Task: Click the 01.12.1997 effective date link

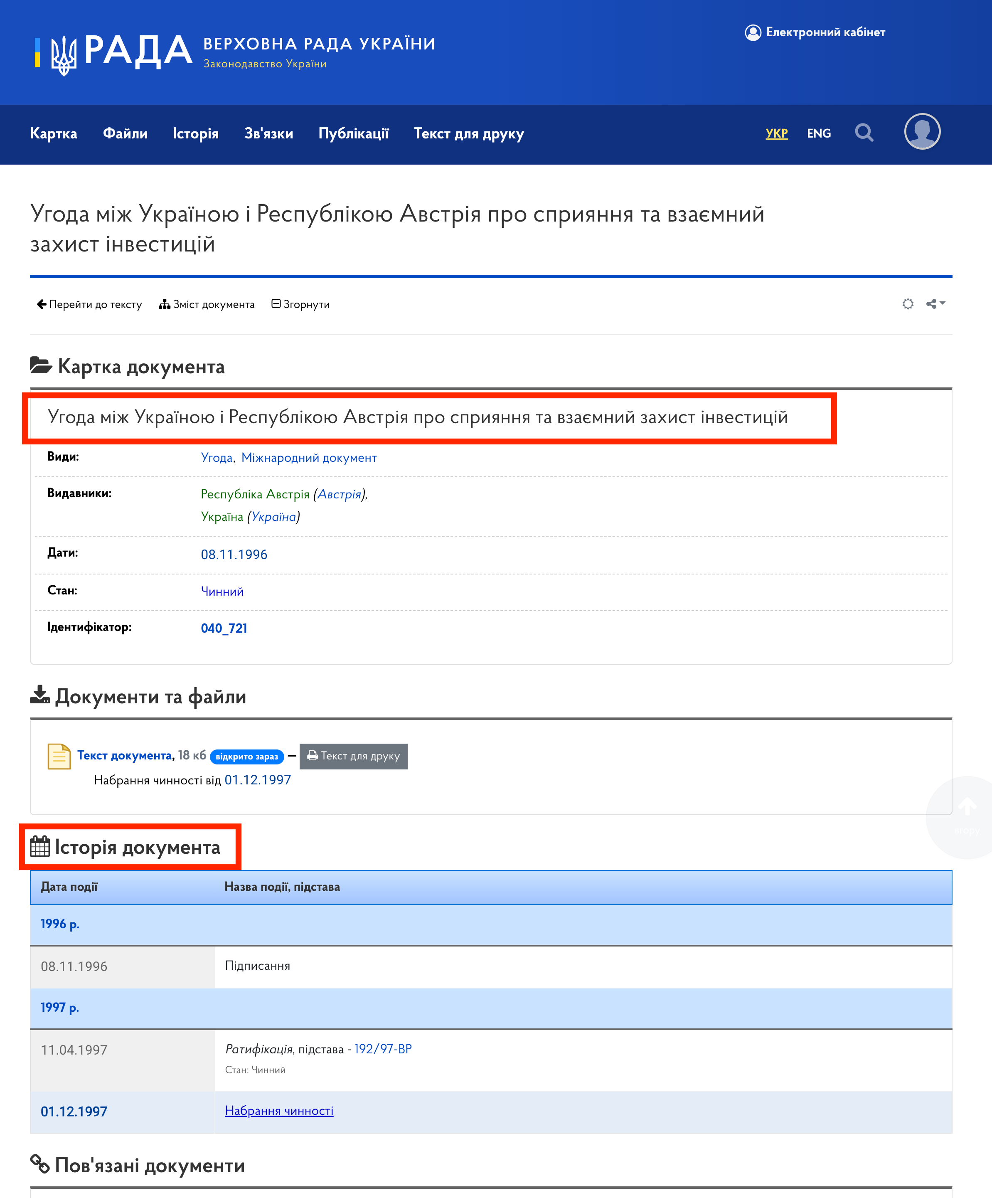Action: (258, 780)
